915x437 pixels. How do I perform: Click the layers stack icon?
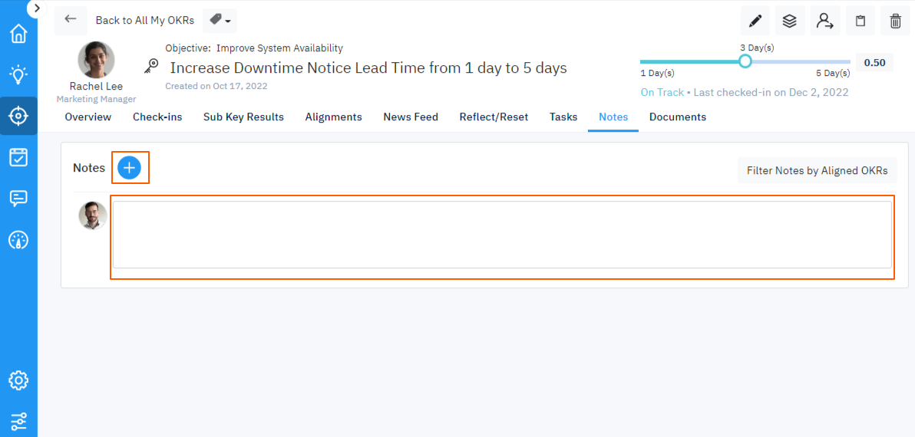point(790,21)
